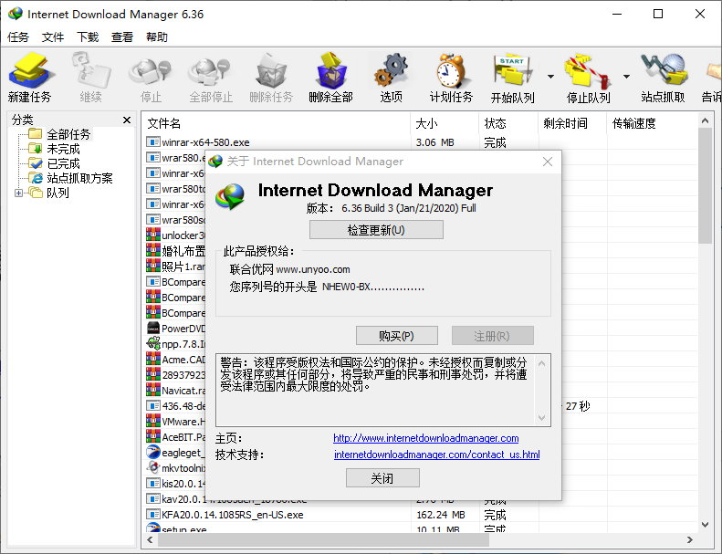Open the Start Queue dropdown arrow
The width and height of the screenshot is (722, 554).
550,77
